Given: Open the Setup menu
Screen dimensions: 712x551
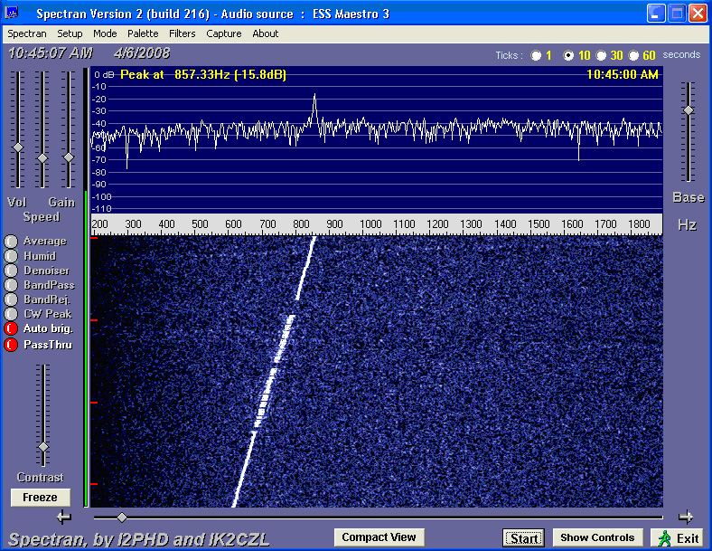Looking at the screenshot, I should pyautogui.click(x=70, y=33).
